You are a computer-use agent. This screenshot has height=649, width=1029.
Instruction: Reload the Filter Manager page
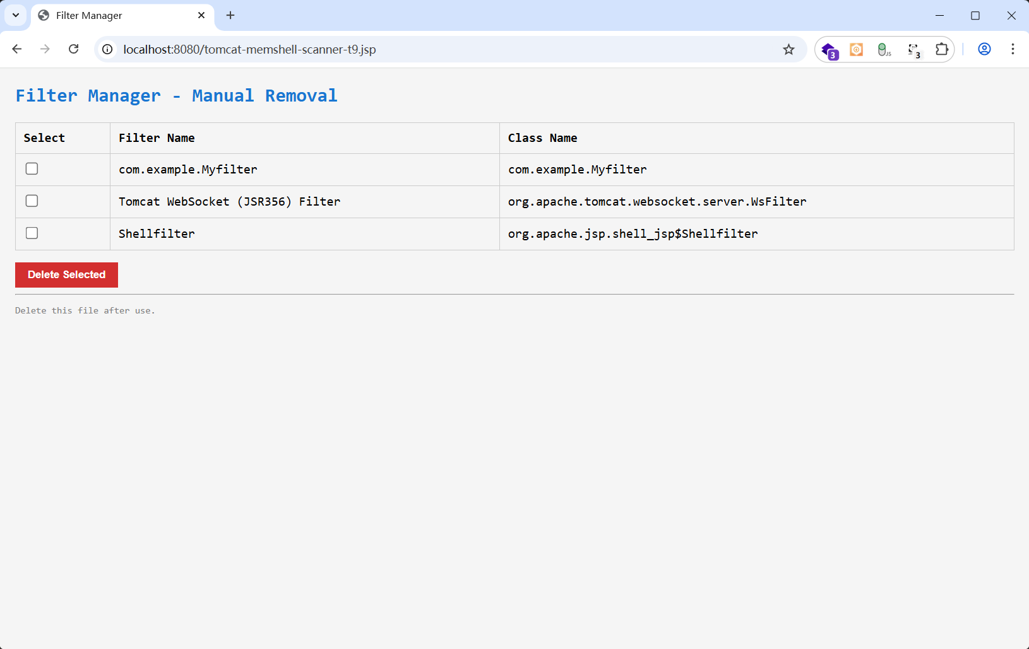(74, 49)
